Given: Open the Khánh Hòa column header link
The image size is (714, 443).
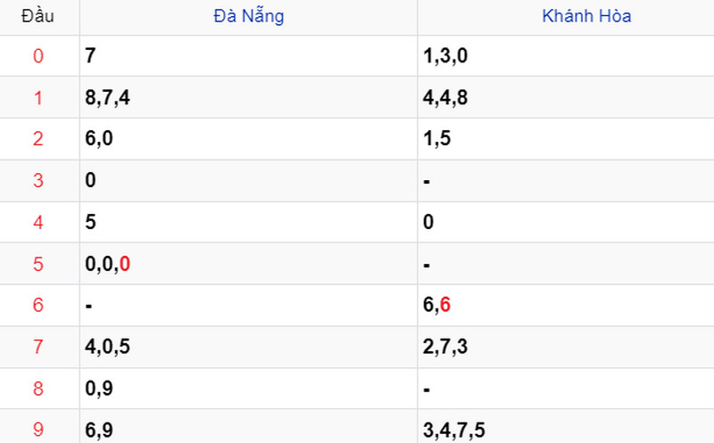Looking at the screenshot, I should tap(586, 16).
